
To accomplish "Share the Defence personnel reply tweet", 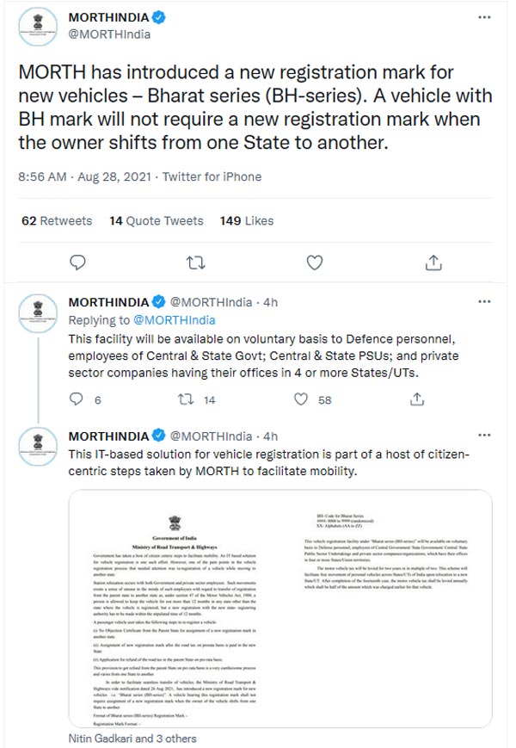I will tap(417, 399).
